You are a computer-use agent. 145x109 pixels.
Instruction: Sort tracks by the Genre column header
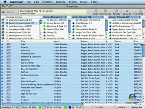(124, 41)
